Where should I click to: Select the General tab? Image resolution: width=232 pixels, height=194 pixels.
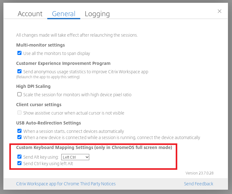(x=64, y=14)
